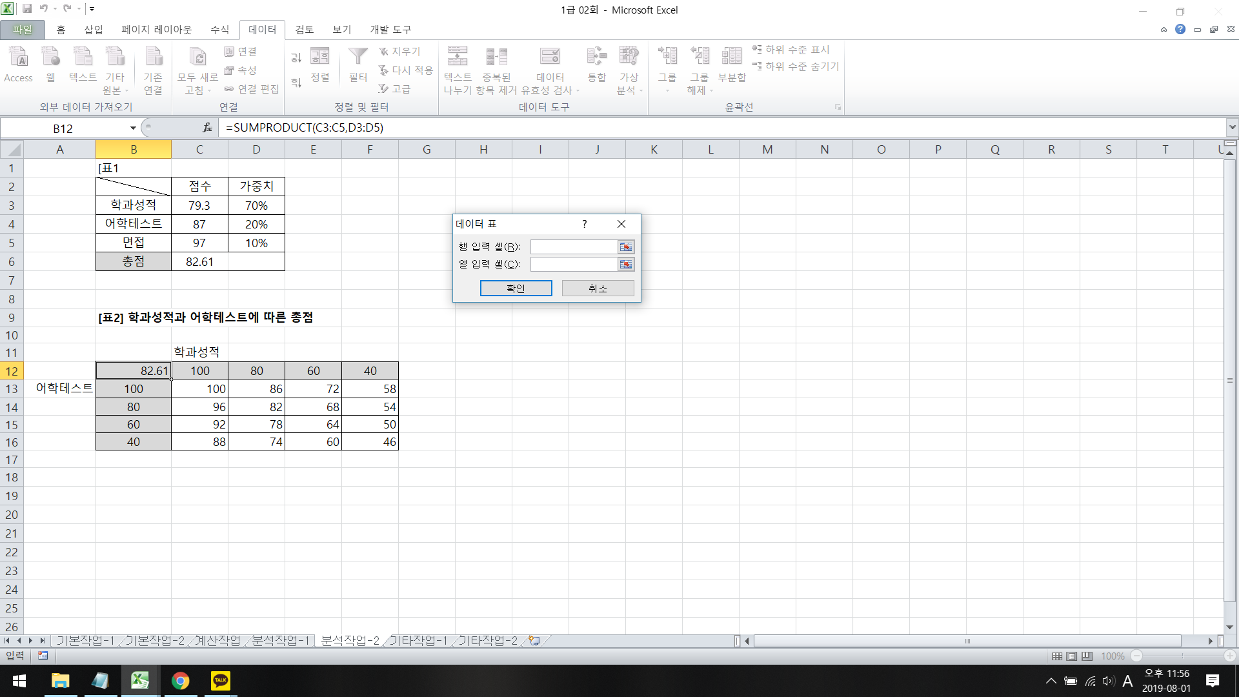Open the Name Box dropdown arrow
The width and height of the screenshot is (1239, 697).
pos(133,128)
